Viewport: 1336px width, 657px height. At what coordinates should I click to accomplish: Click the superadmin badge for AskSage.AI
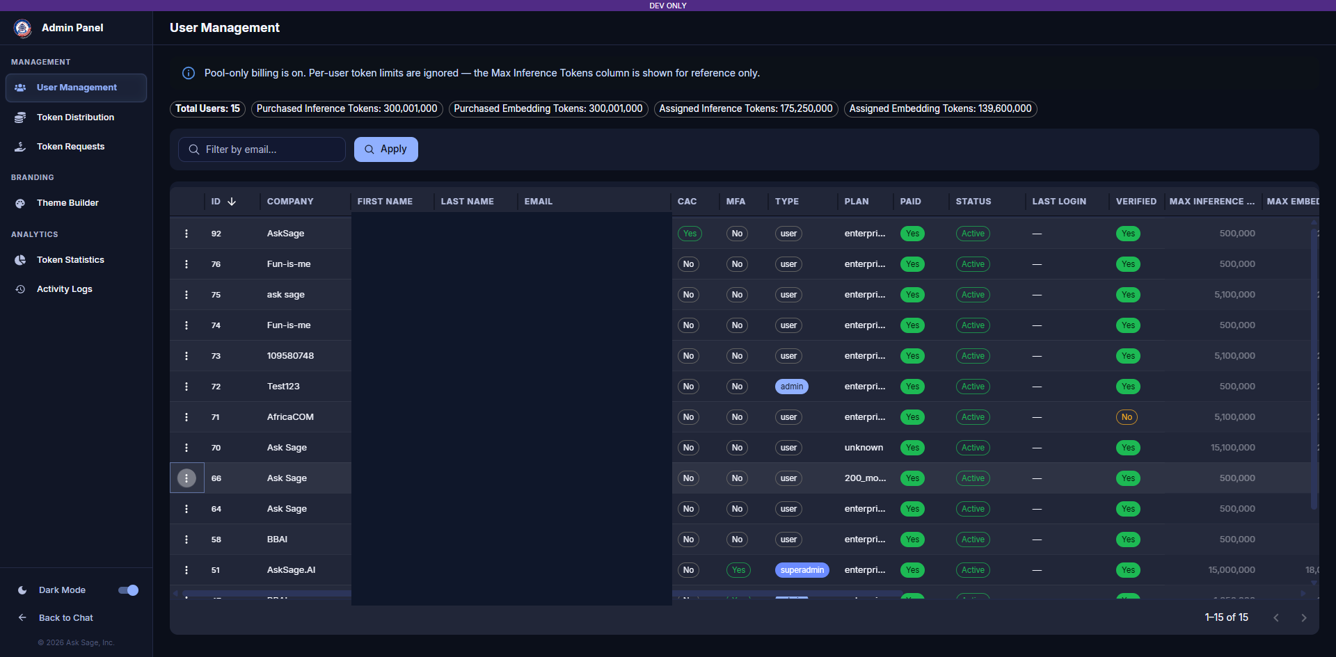pyautogui.click(x=802, y=570)
